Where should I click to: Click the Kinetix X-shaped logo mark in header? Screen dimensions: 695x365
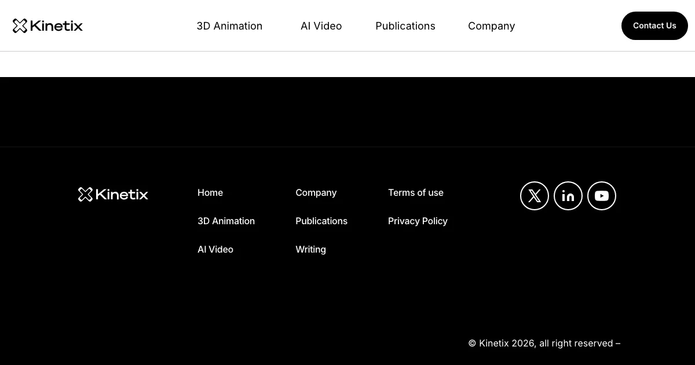point(20,25)
